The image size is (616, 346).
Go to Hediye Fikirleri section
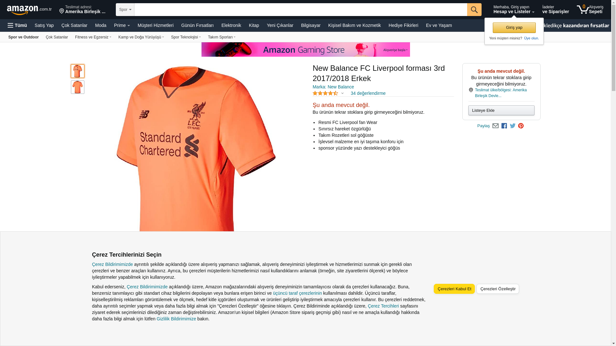click(403, 25)
